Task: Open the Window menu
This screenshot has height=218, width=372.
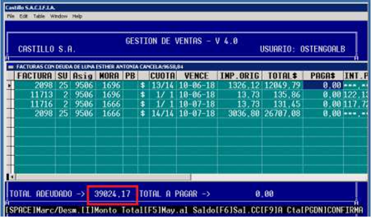Action: 59,16
